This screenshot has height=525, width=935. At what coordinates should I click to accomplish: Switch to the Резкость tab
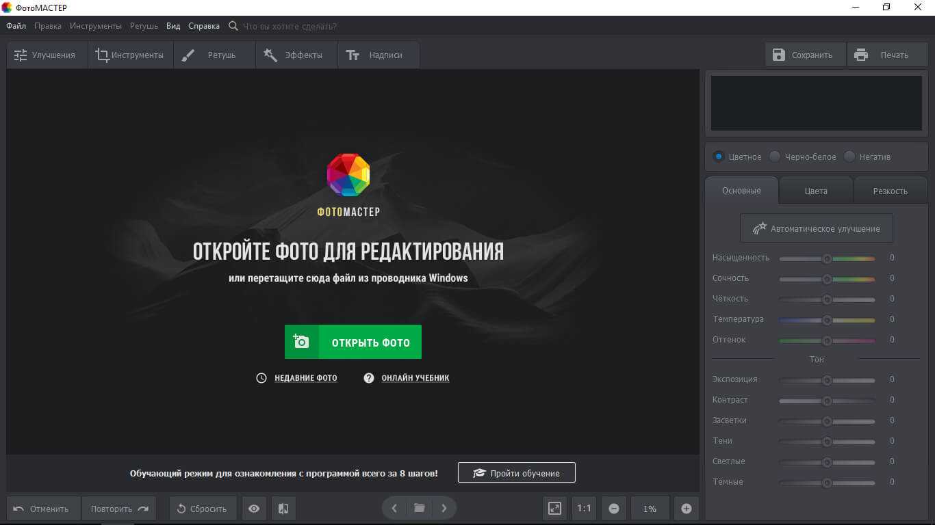click(890, 191)
